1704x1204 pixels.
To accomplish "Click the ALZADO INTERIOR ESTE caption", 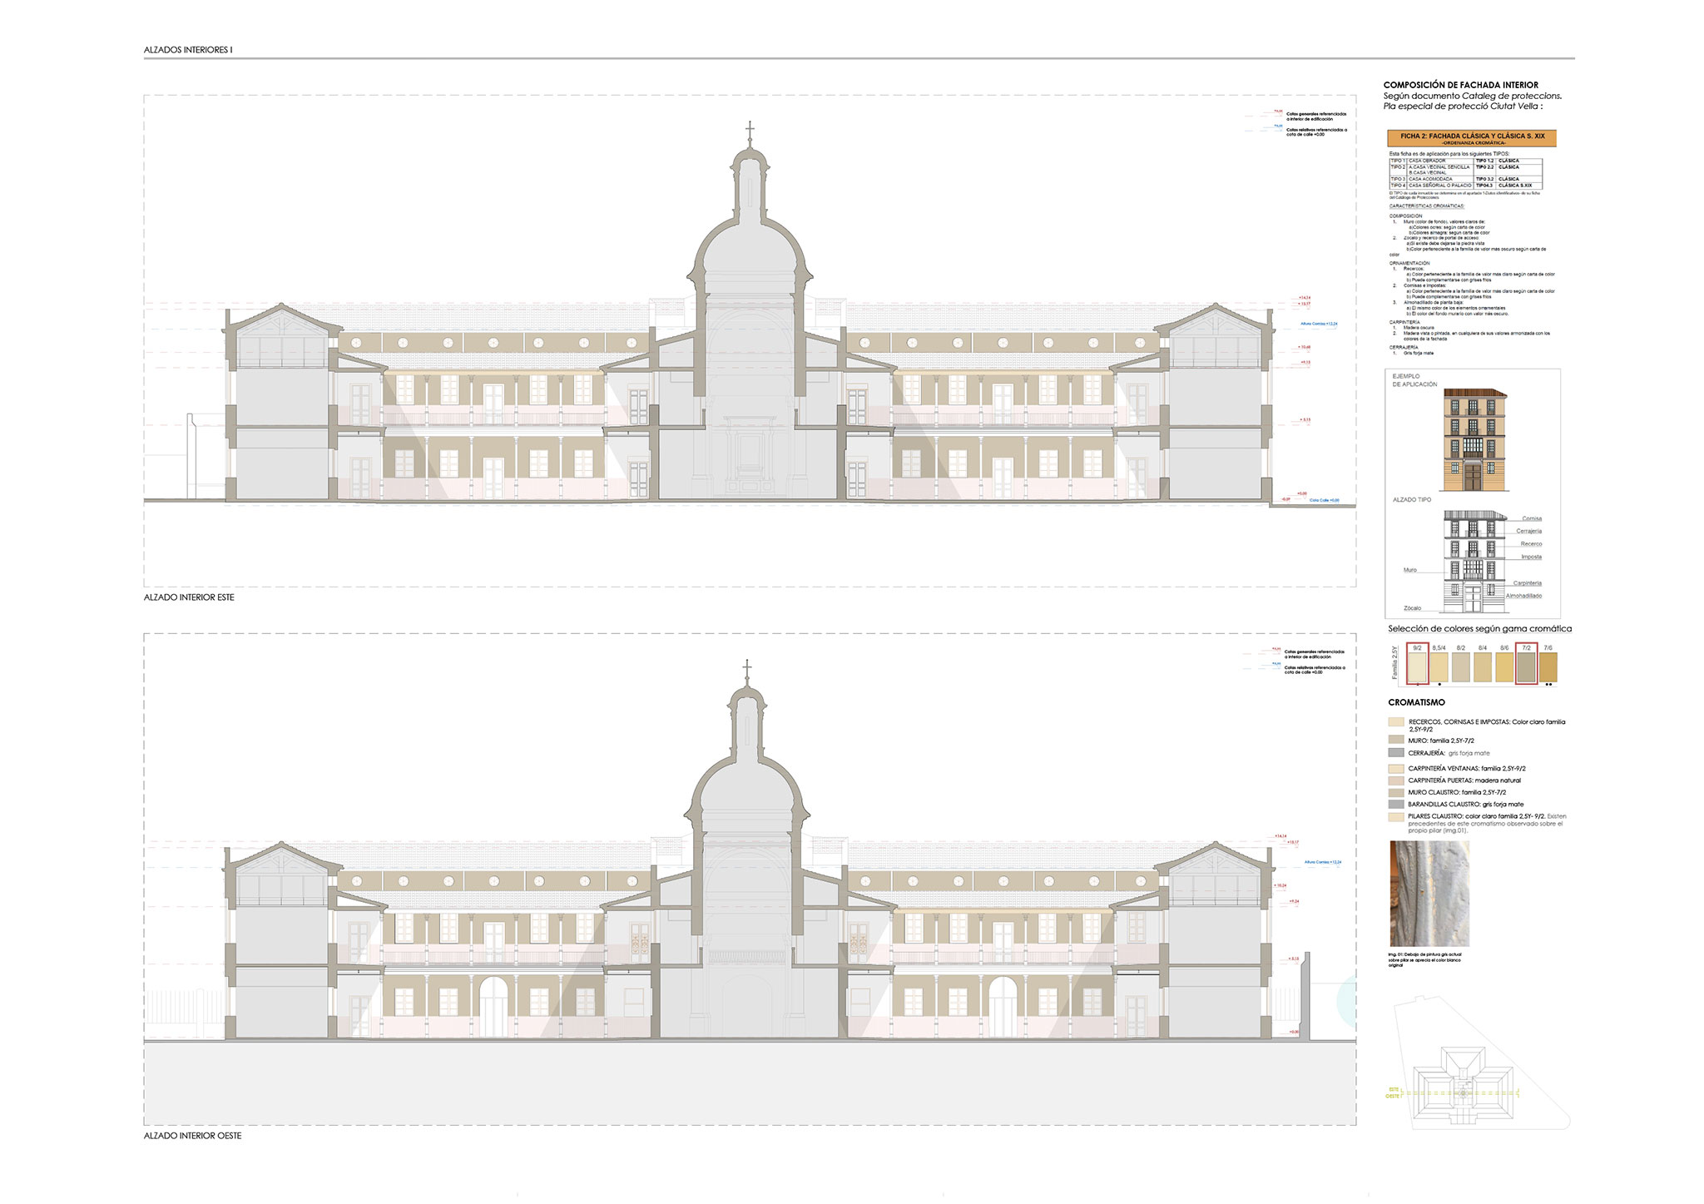I will pyautogui.click(x=189, y=597).
